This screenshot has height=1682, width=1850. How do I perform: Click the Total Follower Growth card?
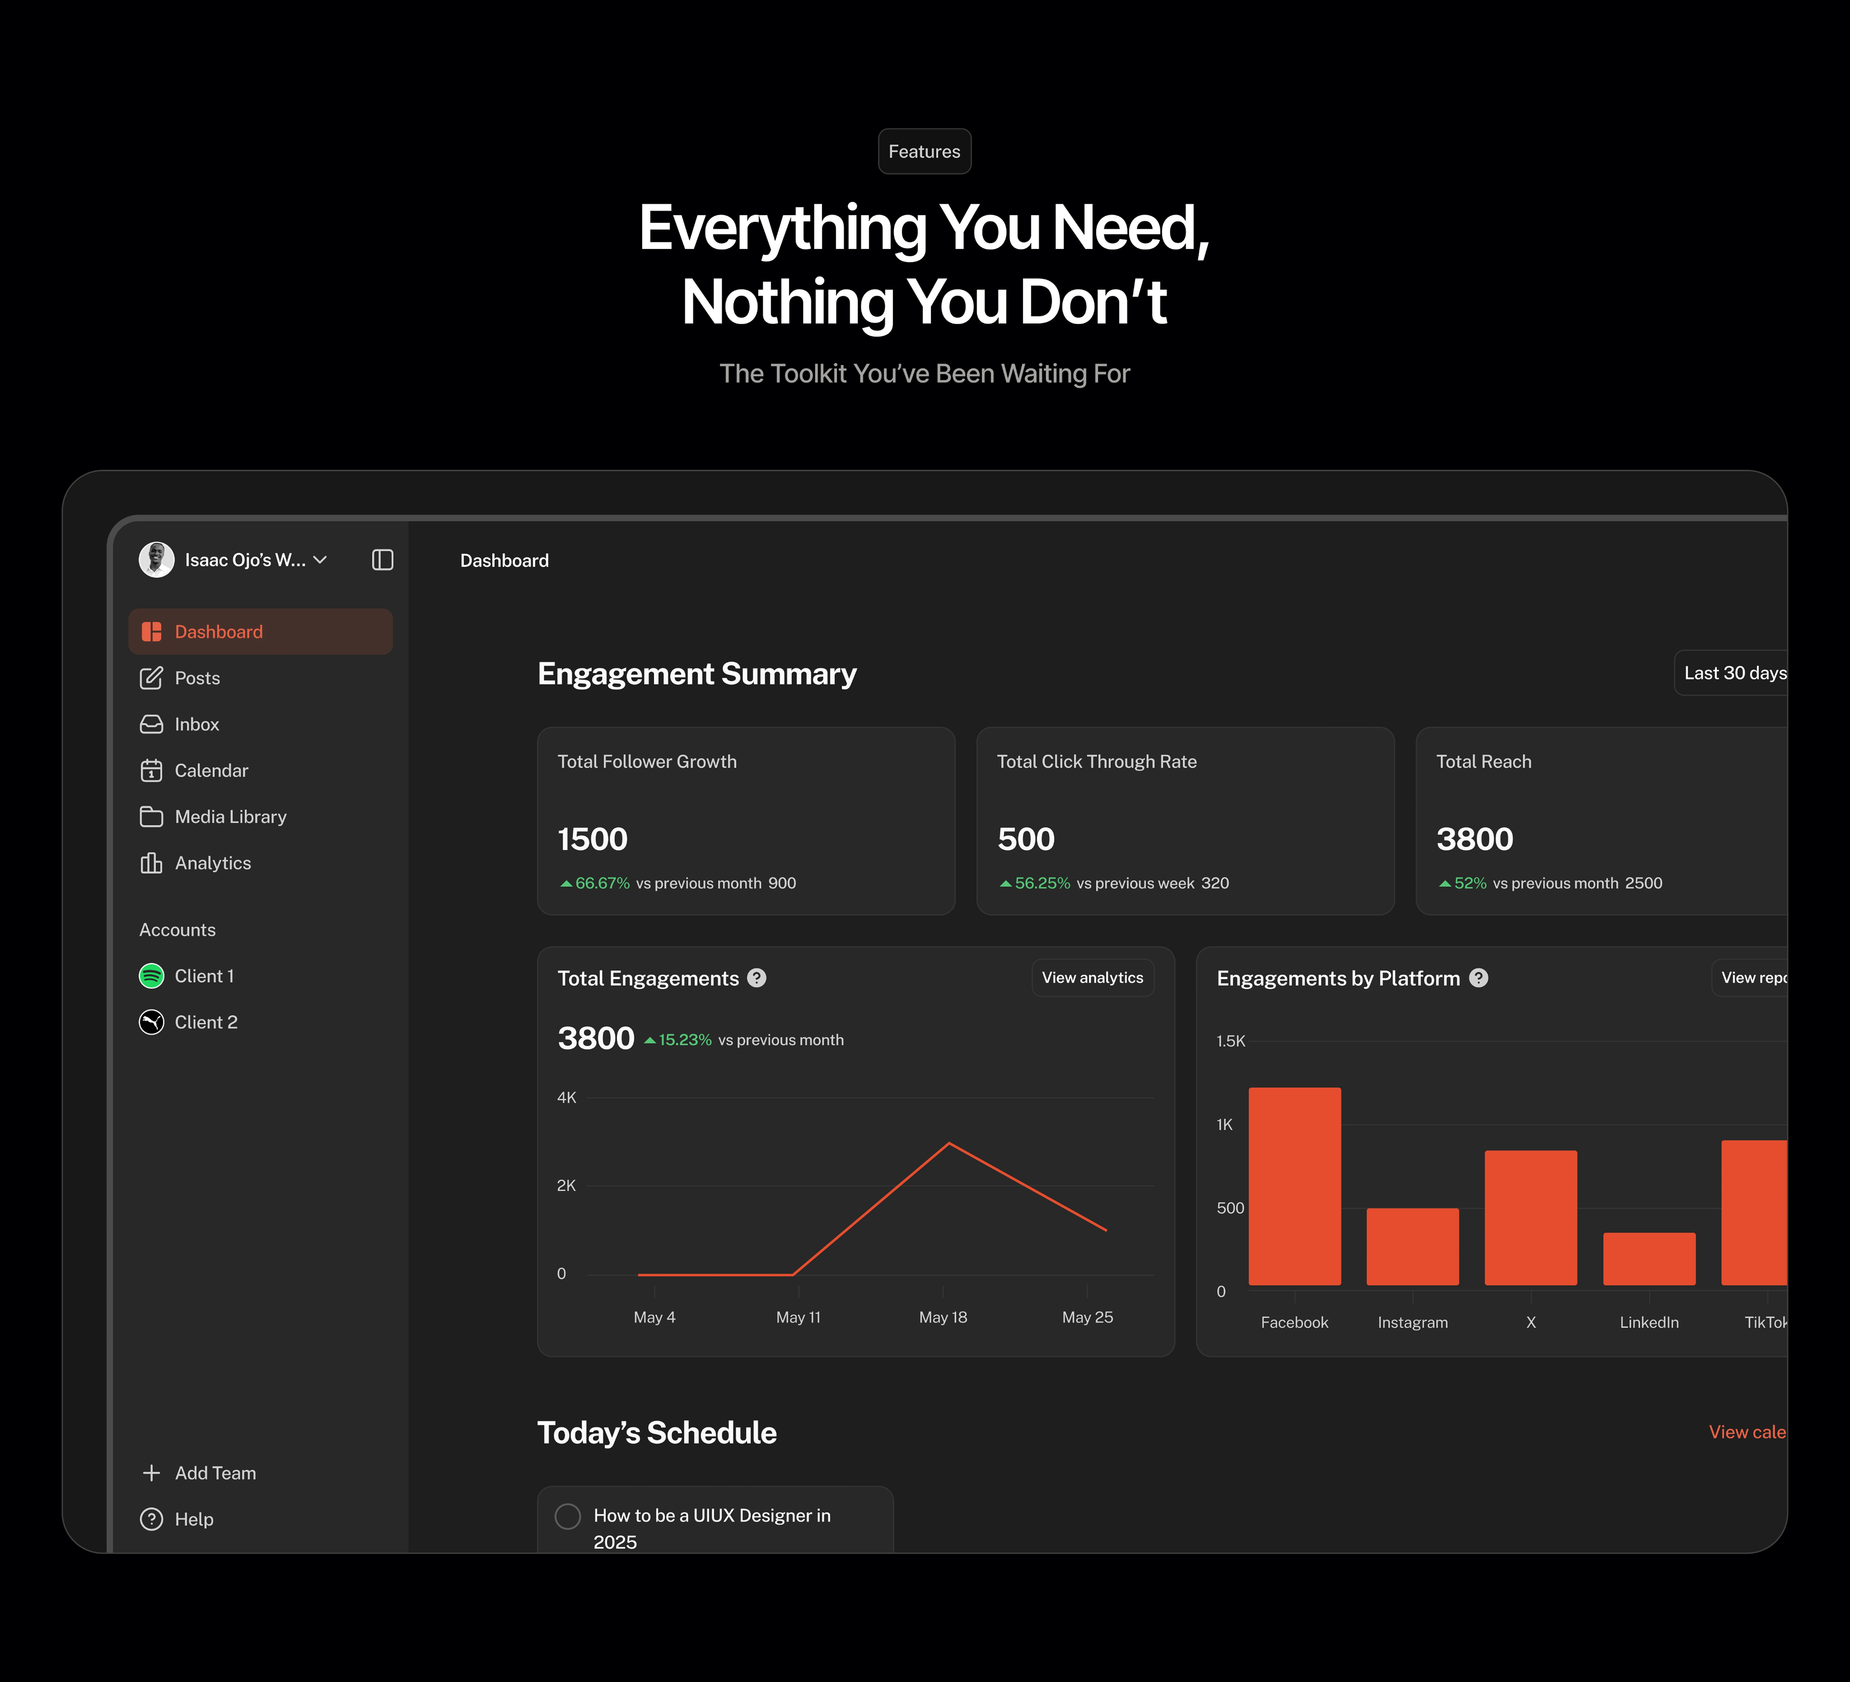click(x=746, y=821)
